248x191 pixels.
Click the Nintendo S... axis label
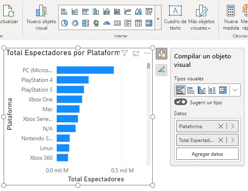pos(37,138)
